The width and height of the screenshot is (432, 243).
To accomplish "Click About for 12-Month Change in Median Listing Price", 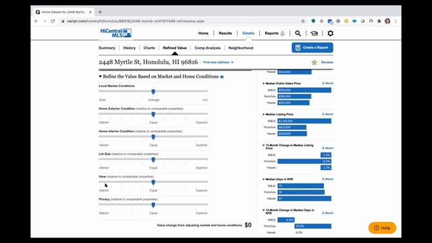I will tap(328, 148).
